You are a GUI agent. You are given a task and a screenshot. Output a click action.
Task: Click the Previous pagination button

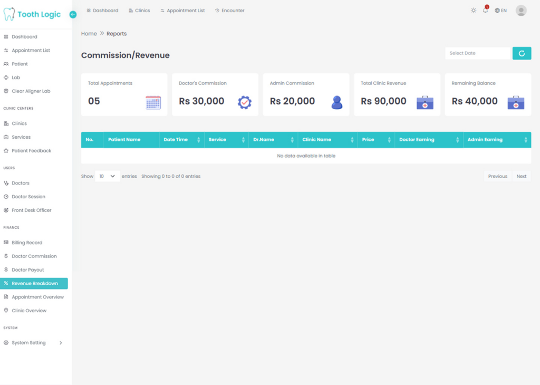(x=498, y=176)
